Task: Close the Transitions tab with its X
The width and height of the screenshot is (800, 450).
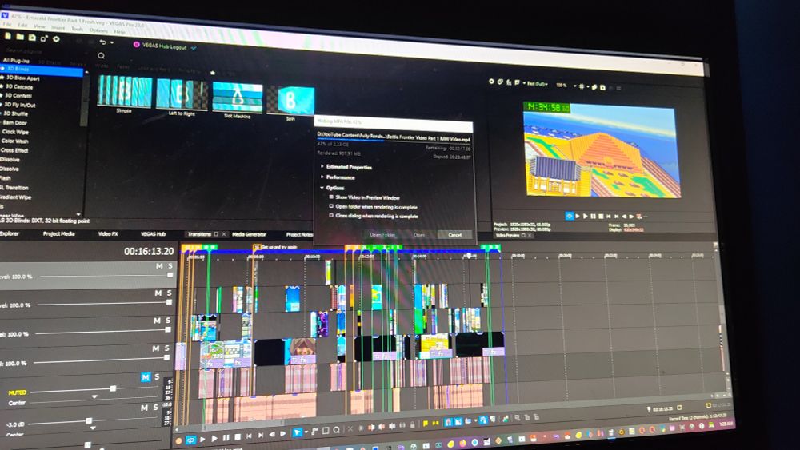Action: click(x=224, y=234)
